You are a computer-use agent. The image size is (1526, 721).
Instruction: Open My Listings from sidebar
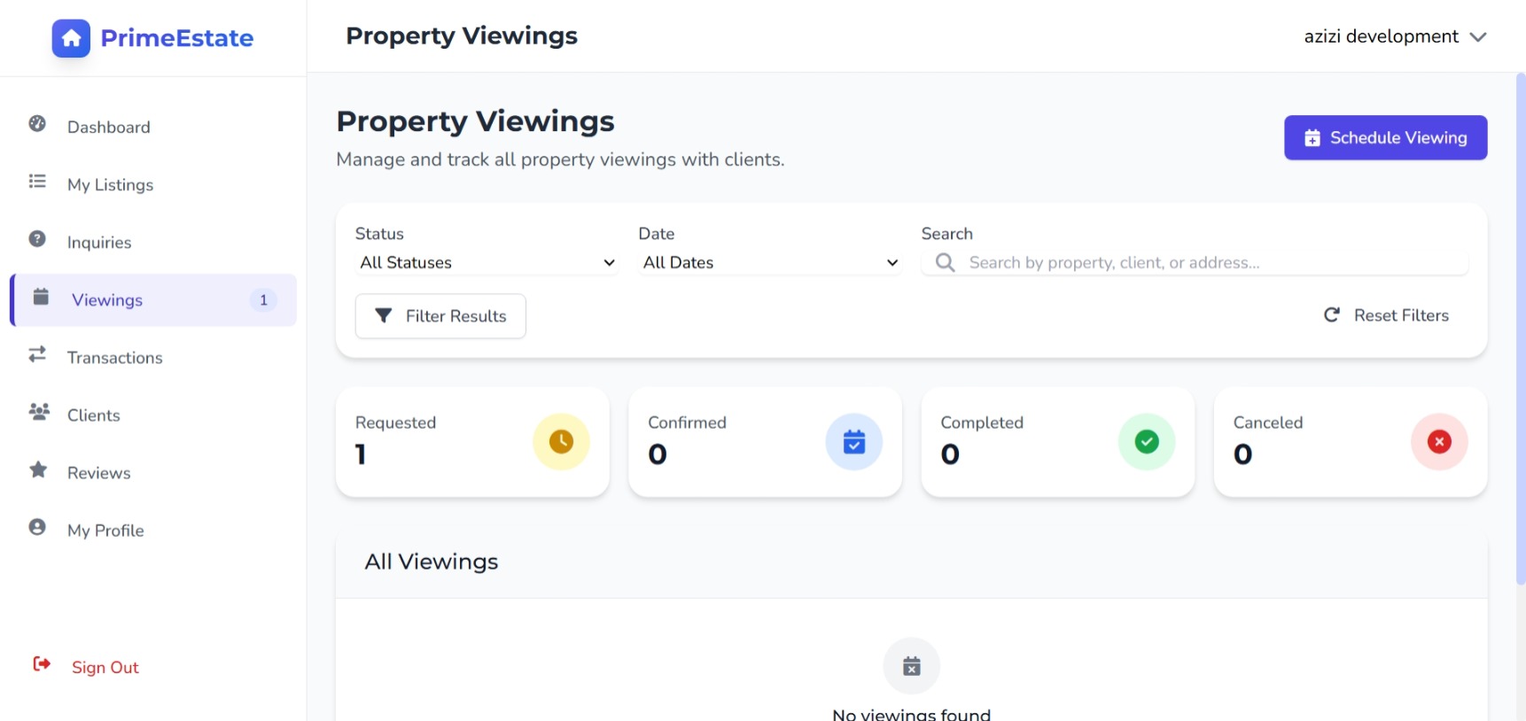point(110,184)
